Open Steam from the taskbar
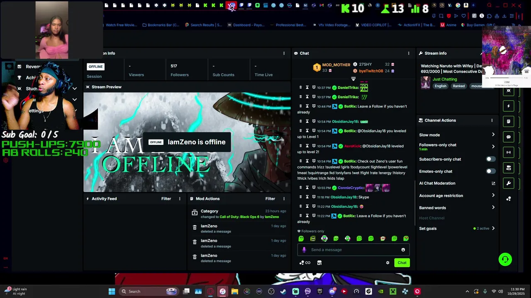The image size is (531, 298). [x=283, y=291]
